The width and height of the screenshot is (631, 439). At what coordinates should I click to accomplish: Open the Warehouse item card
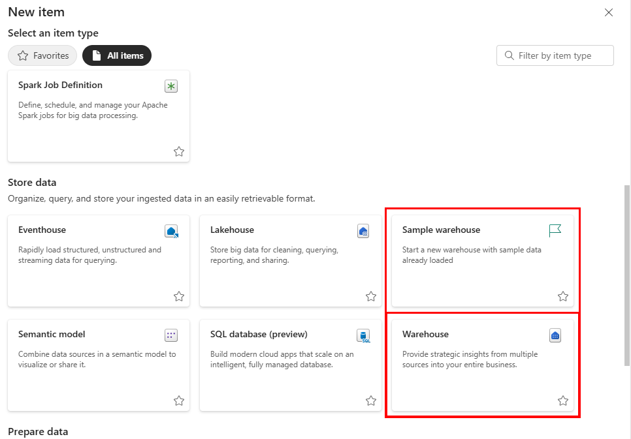click(x=483, y=365)
